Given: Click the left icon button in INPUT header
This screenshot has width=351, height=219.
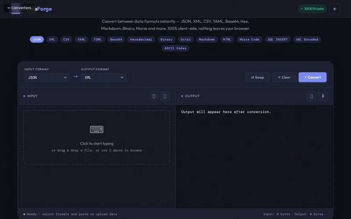Looking at the screenshot, I should (154, 96).
